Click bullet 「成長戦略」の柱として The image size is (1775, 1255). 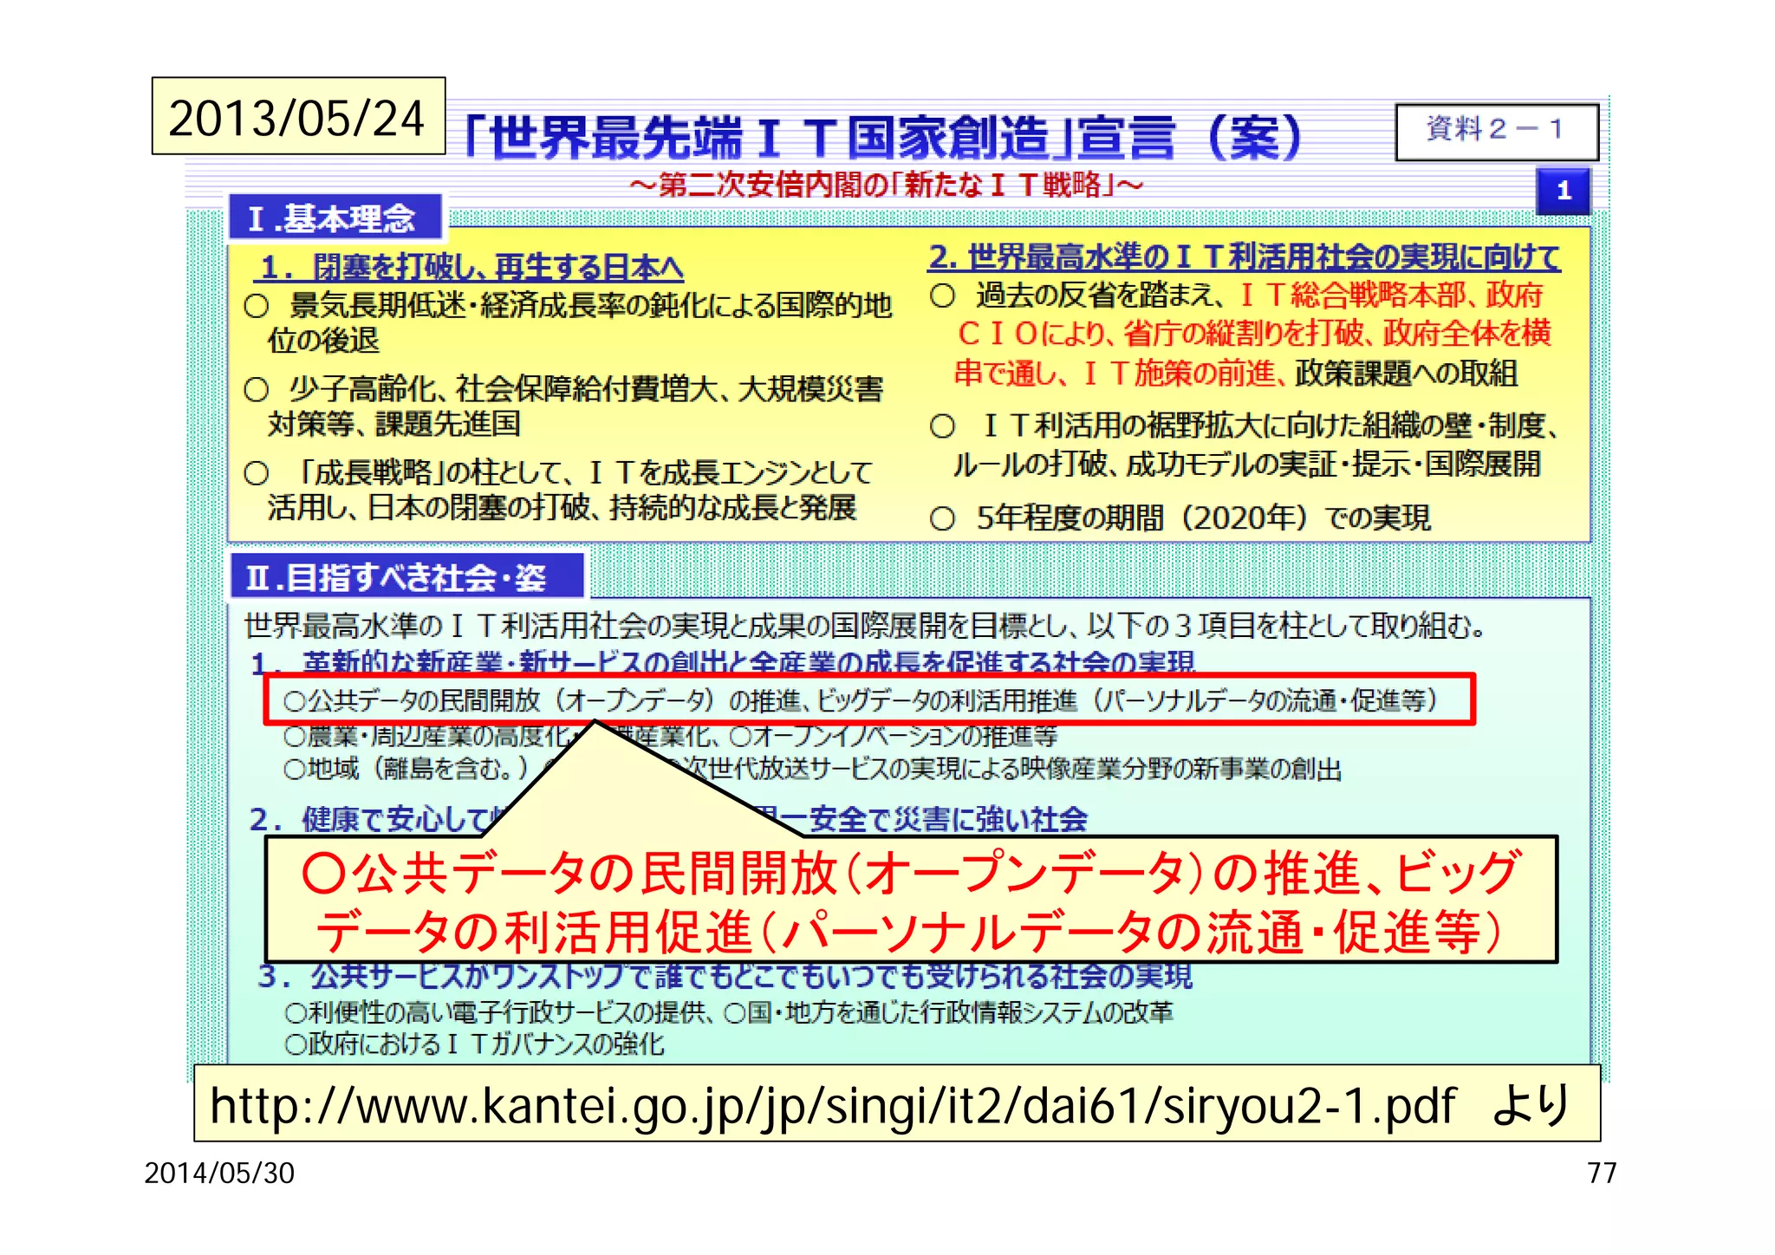(x=558, y=490)
